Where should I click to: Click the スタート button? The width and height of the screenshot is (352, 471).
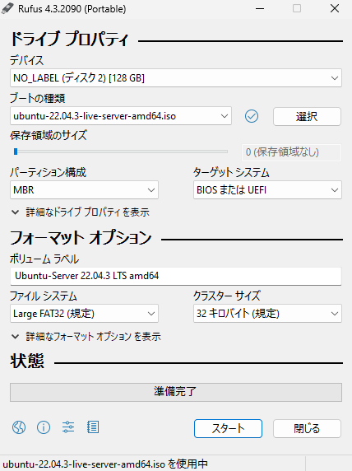point(228,428)
